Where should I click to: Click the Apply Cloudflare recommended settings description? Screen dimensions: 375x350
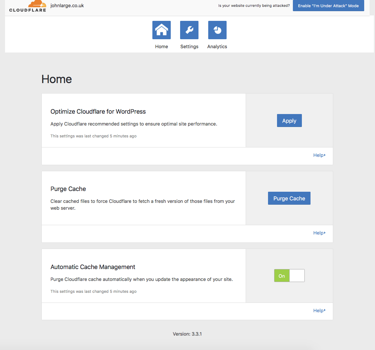134,124
